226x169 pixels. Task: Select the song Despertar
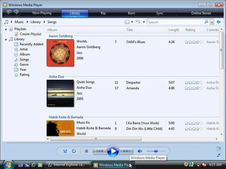pos(133,83)
